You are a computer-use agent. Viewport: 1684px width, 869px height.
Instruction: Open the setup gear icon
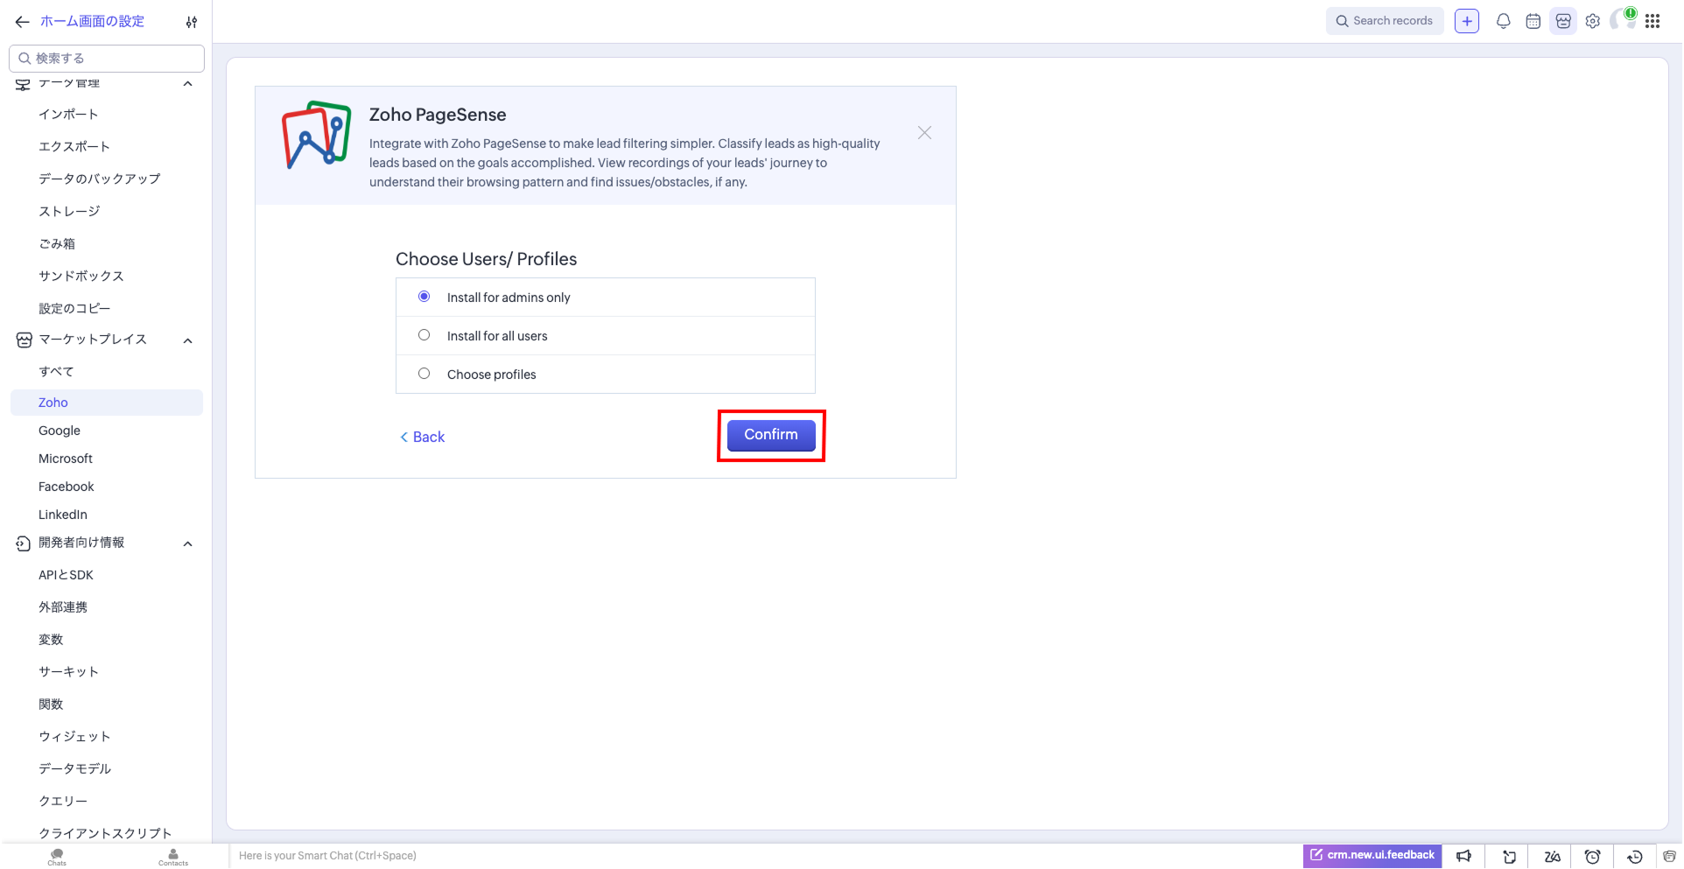pos(1592,21)
